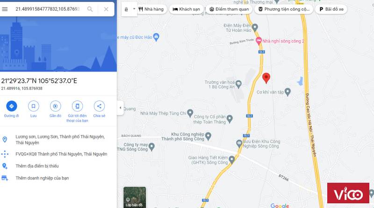This screenshot has width=374, height=208.
Task: Click the Đường đi directions button
Action: click(11, 109)
